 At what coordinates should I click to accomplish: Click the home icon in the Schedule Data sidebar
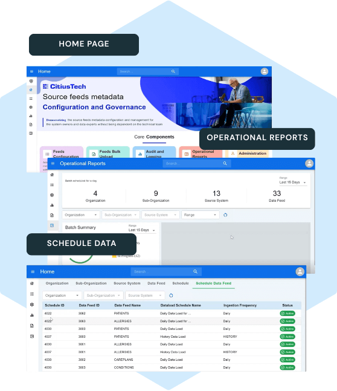(32, 283)
